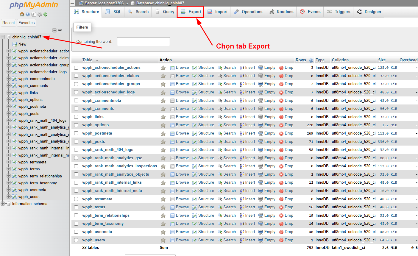Image resolution: width=418 pixels, height=256 pixels.
Task: Click the Favorites tables button
Action: point(26,23)
